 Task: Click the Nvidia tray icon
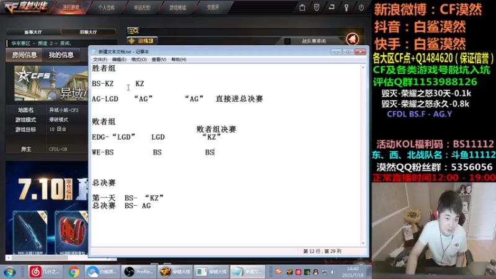[x=307, y=272]
